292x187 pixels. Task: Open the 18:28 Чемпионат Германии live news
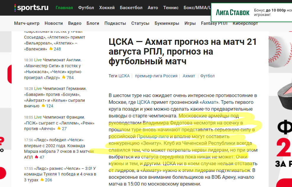coord(55,97)
